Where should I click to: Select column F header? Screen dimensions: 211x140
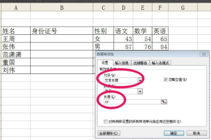(160, 8)
